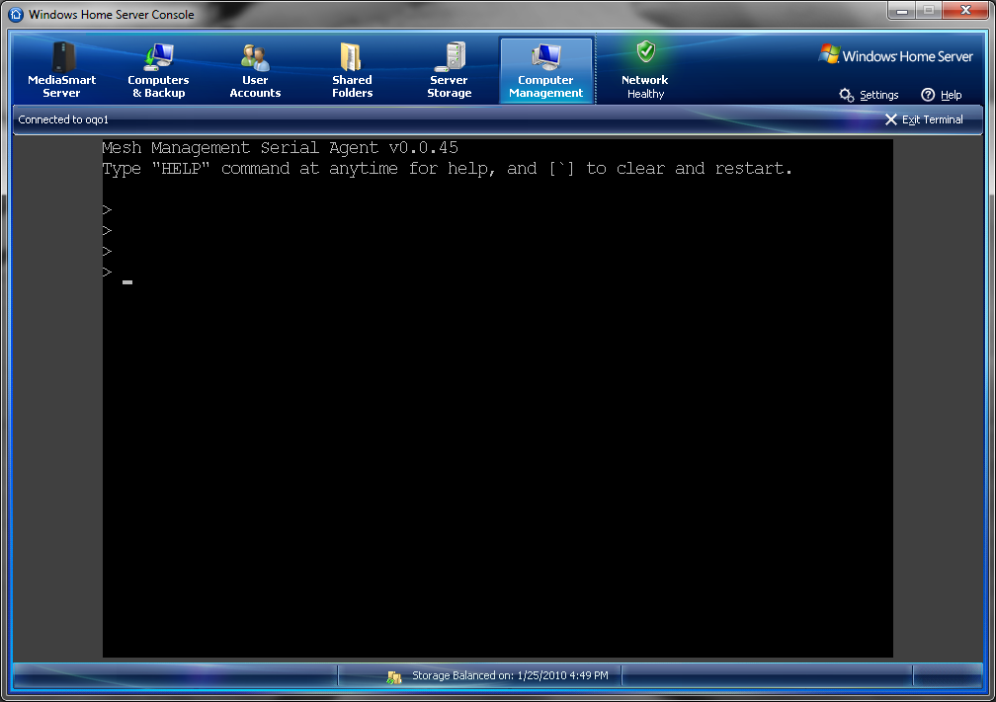Switch to the User Accounts tab
This screenshot has width=996, height=702.
pyautogui.click(x=255, y=70)
